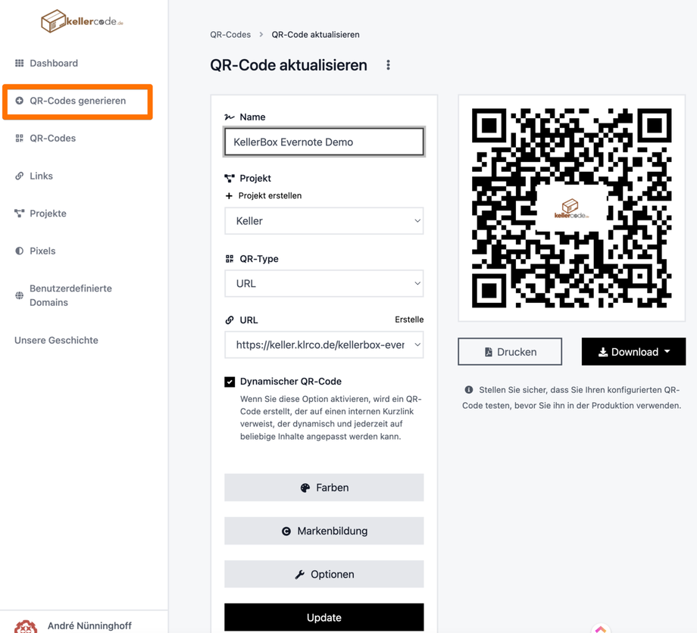697x633 pixels.
Task: Open the QR-Codes sidebar menu item
Action: click(52, 139)
